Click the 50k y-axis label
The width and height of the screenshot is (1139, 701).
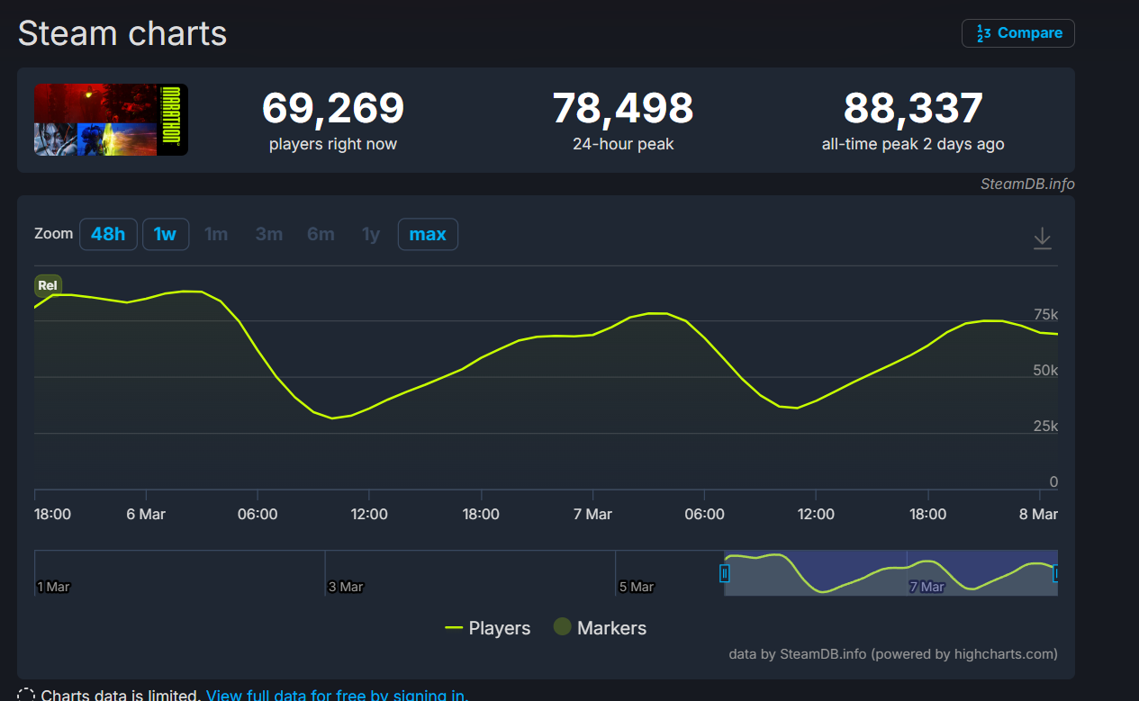(1045, 371)
